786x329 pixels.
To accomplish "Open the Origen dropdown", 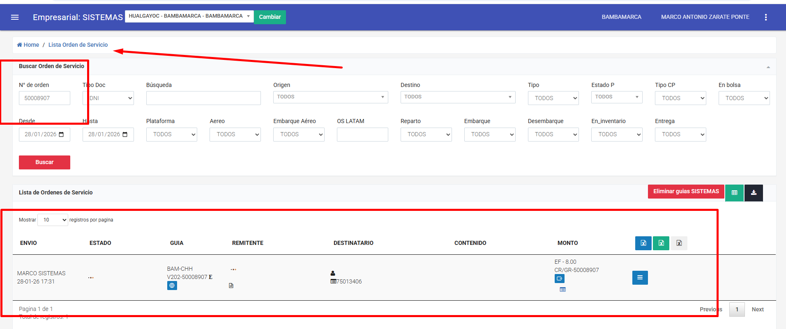I will point(330,97).
